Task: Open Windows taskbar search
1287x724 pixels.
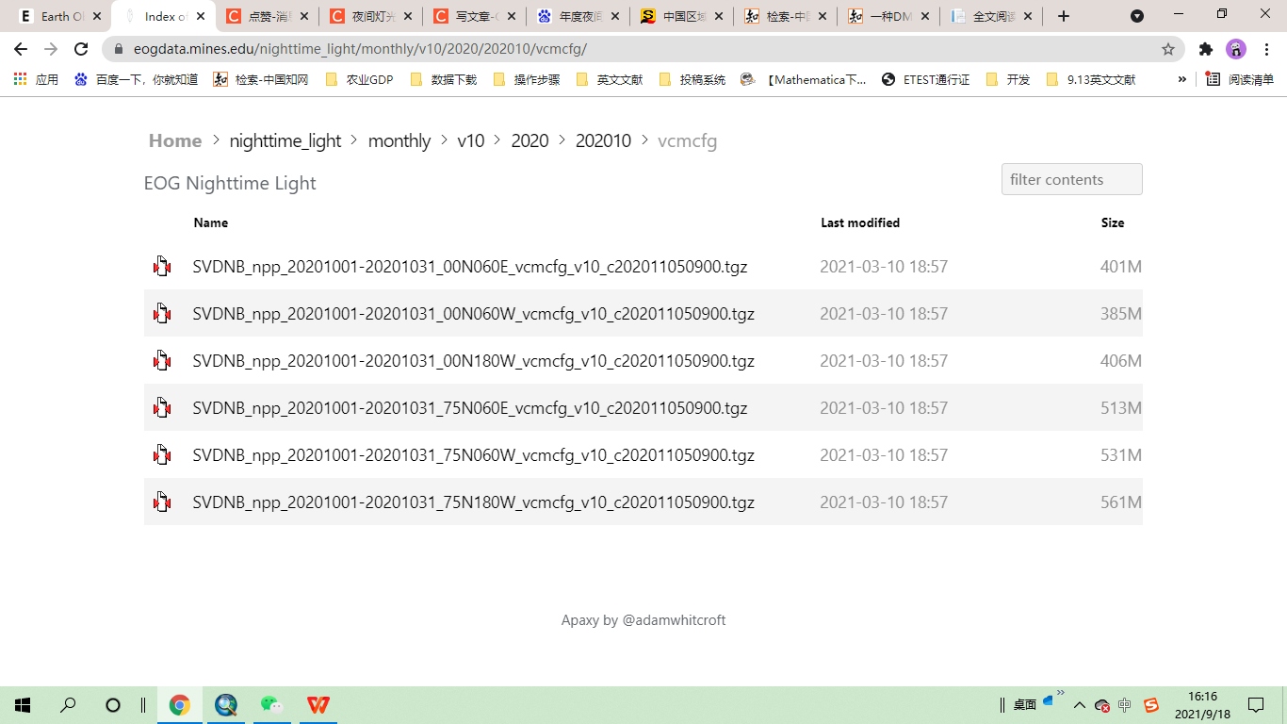Action: tap(68, 705)
